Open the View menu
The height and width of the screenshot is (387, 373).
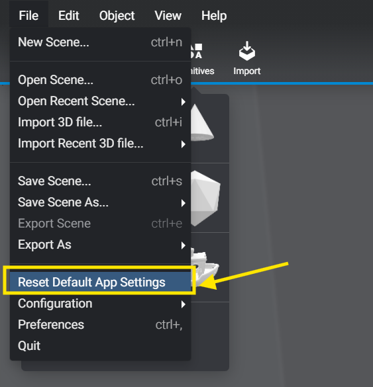coord(168,16)
